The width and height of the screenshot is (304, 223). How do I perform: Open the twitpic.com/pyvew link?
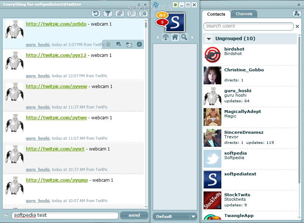56,87
